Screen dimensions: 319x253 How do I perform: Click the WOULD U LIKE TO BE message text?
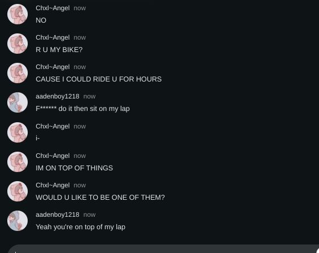[100, 198]
